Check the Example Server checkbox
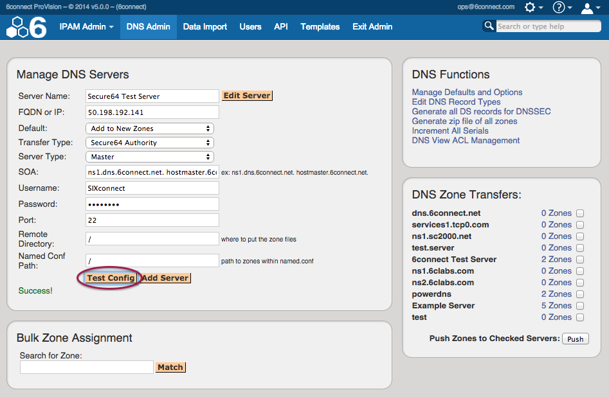Image resolution: width=609 pixels, height=397 pixels. pos(580,306)
